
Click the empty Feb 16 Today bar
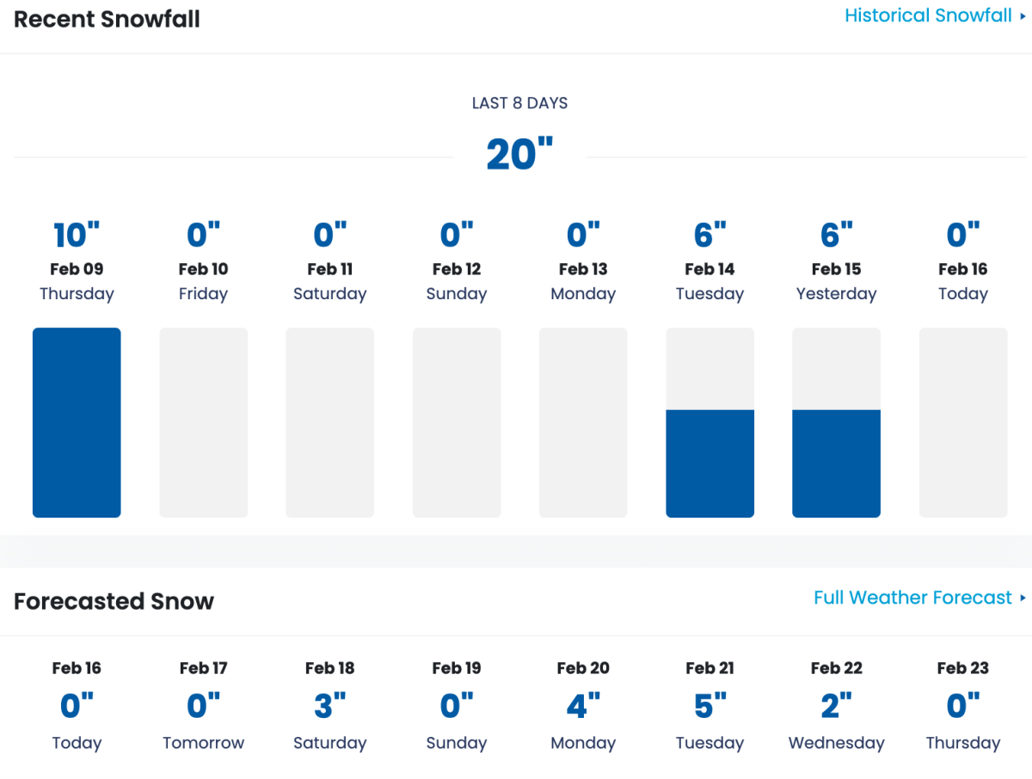(x=963, y=422)
